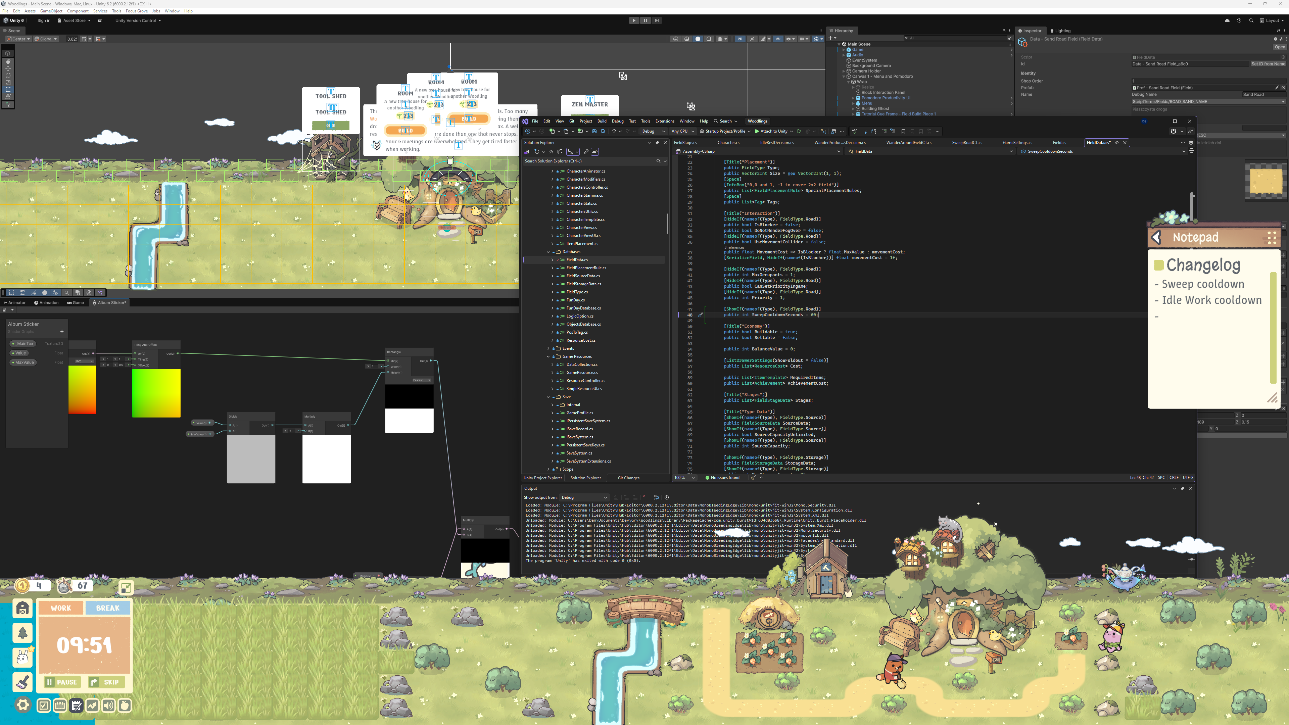Viewport: 1289px width, 725px height.
Task: Click Save All icon in Visual Studio
Action: pyautogui.click(x=603, y=132)
